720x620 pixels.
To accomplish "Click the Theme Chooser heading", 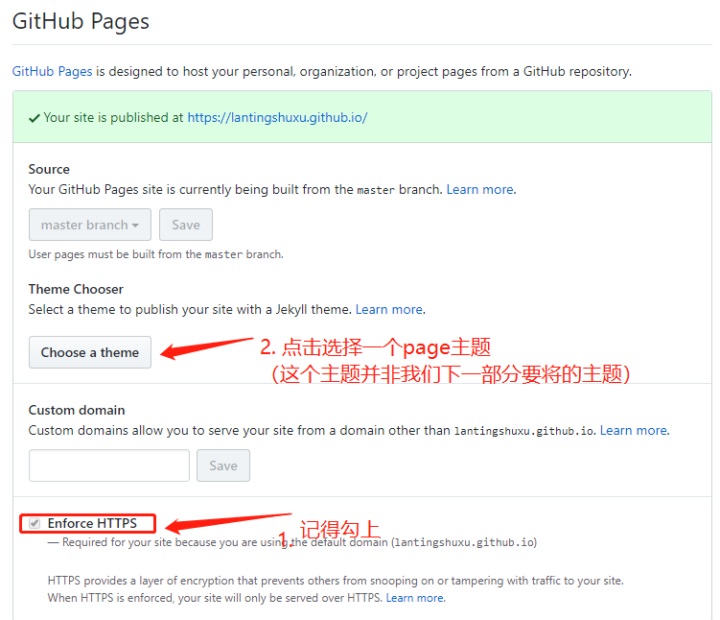I will [x=76, y=289].
